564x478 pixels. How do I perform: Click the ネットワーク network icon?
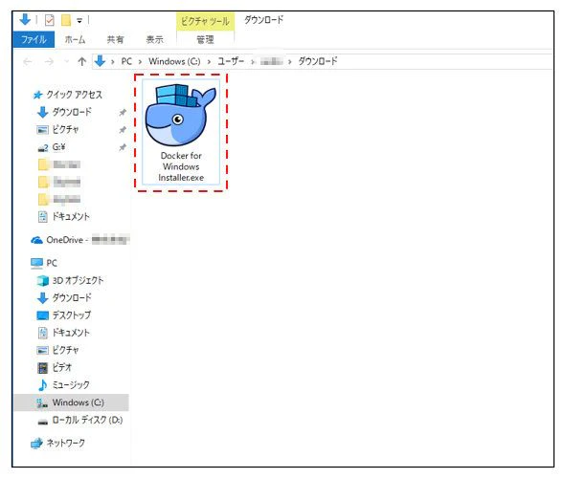click(x=36, y=444)
